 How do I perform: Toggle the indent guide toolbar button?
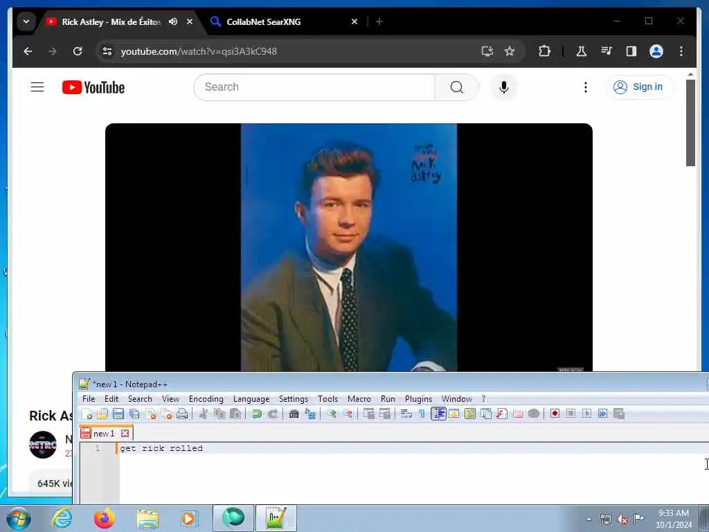point(438,414)
